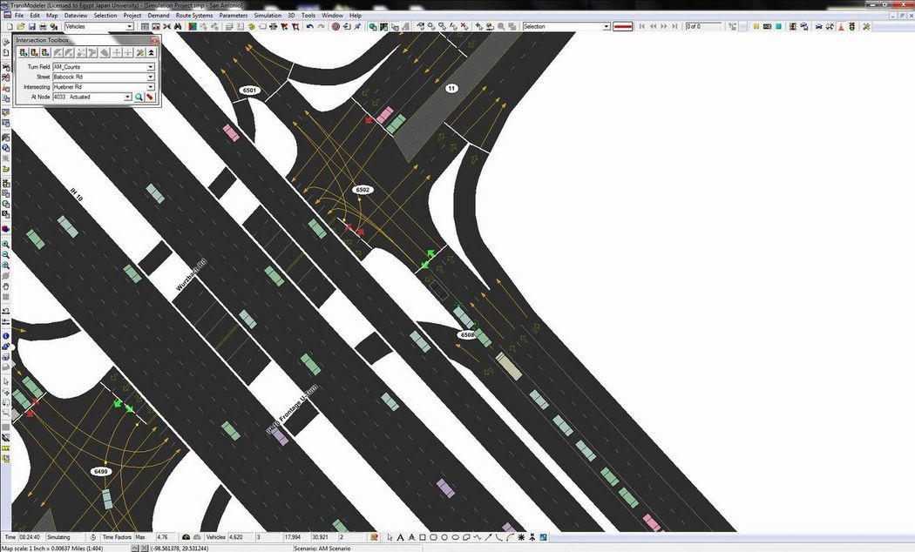Click the wrench settings icon in Intersection Toolbox

139,53
